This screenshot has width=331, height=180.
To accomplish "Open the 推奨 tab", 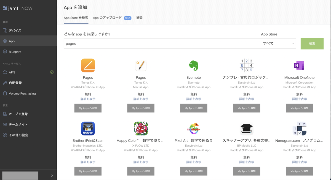I will [x=139, y=18].
